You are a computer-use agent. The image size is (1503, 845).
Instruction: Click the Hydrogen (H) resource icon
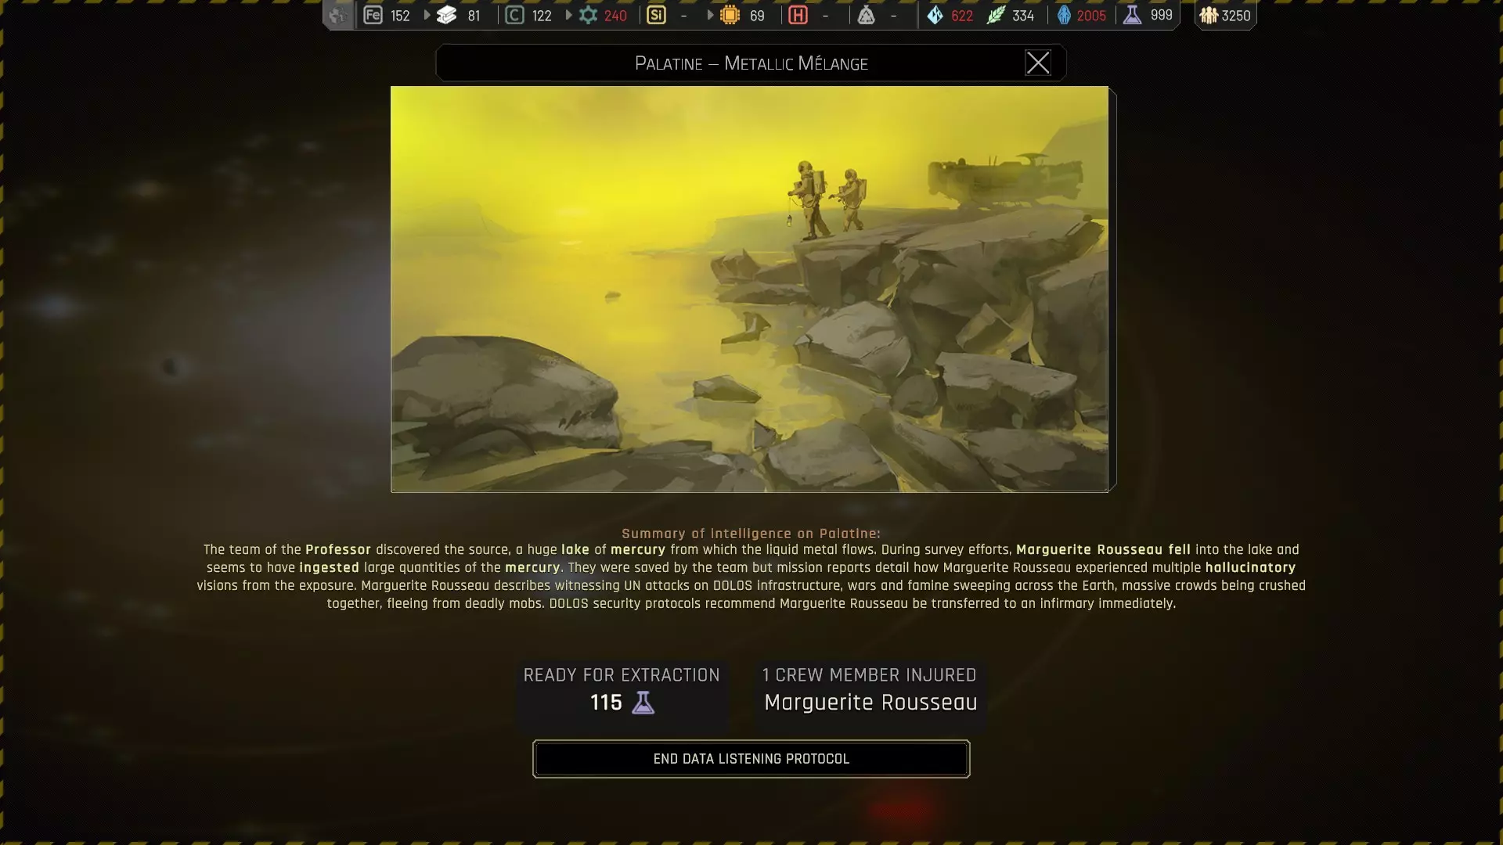[798, 15]
